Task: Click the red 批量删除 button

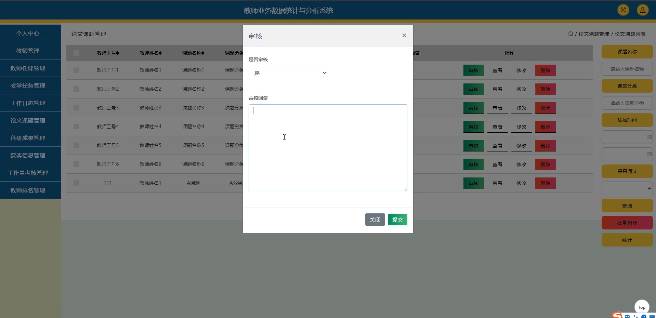Action: 627,223
